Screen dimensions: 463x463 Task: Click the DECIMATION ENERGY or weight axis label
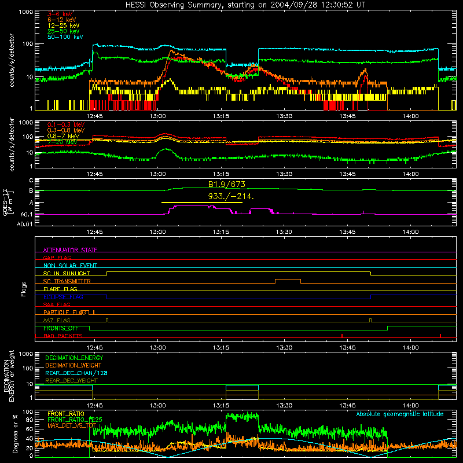pos(9,376)
